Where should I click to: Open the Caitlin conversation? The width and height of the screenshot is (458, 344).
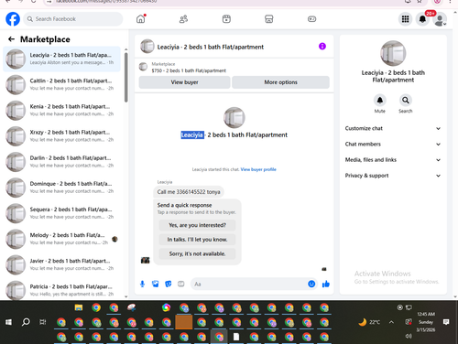pyautogui.click(x=62, y=84)
